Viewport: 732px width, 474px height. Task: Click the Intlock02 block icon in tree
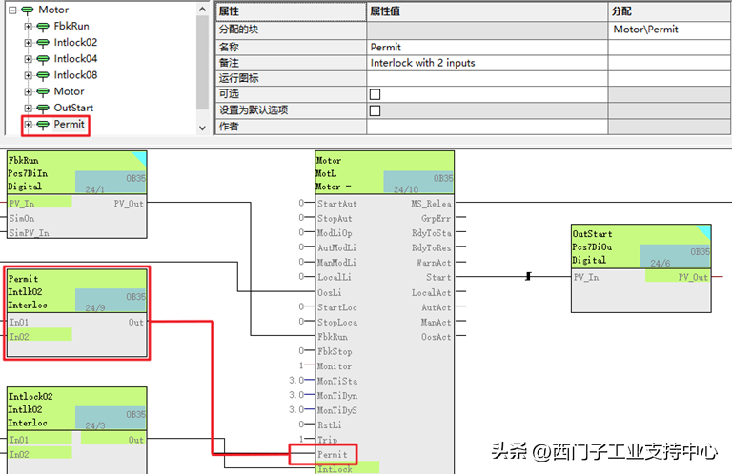click(x=43, y=43)
